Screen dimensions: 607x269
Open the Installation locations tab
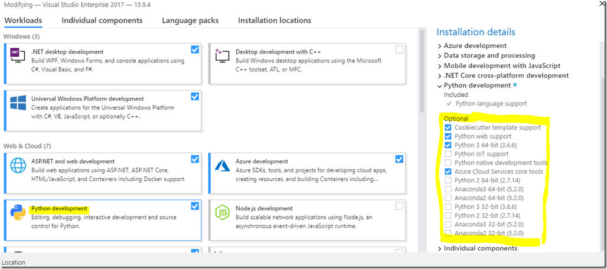click(x=275, y=21)
